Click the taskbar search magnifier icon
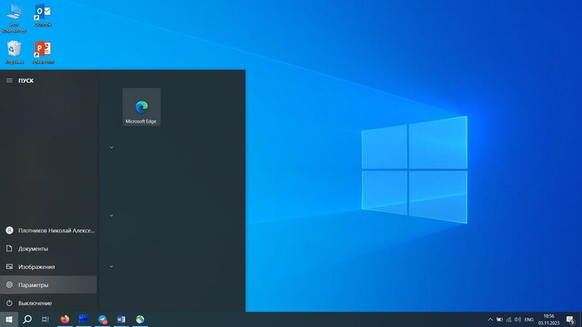Screen dimensions: 582x327 [27, 319]
